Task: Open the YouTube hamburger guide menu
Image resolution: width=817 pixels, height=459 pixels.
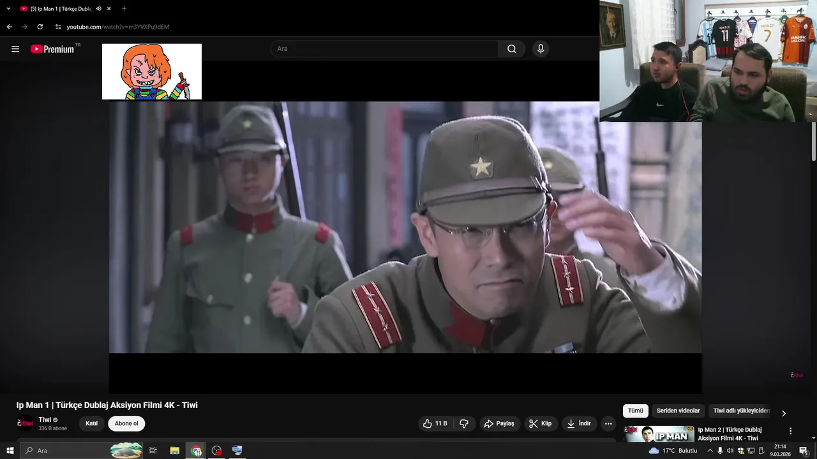Action: 15,49
